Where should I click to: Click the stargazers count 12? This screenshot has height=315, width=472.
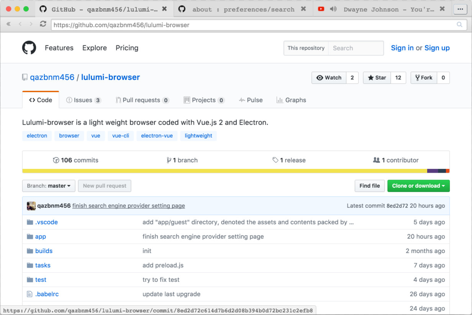pyautogui.click(x=398, y=78)
